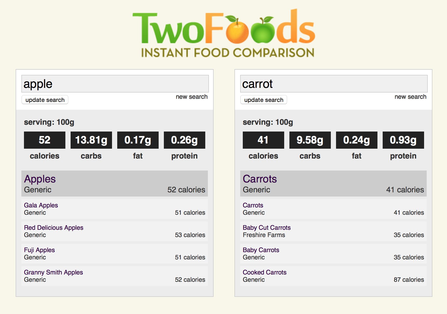Click update search under the carrot field

click(x=263, y=100)
